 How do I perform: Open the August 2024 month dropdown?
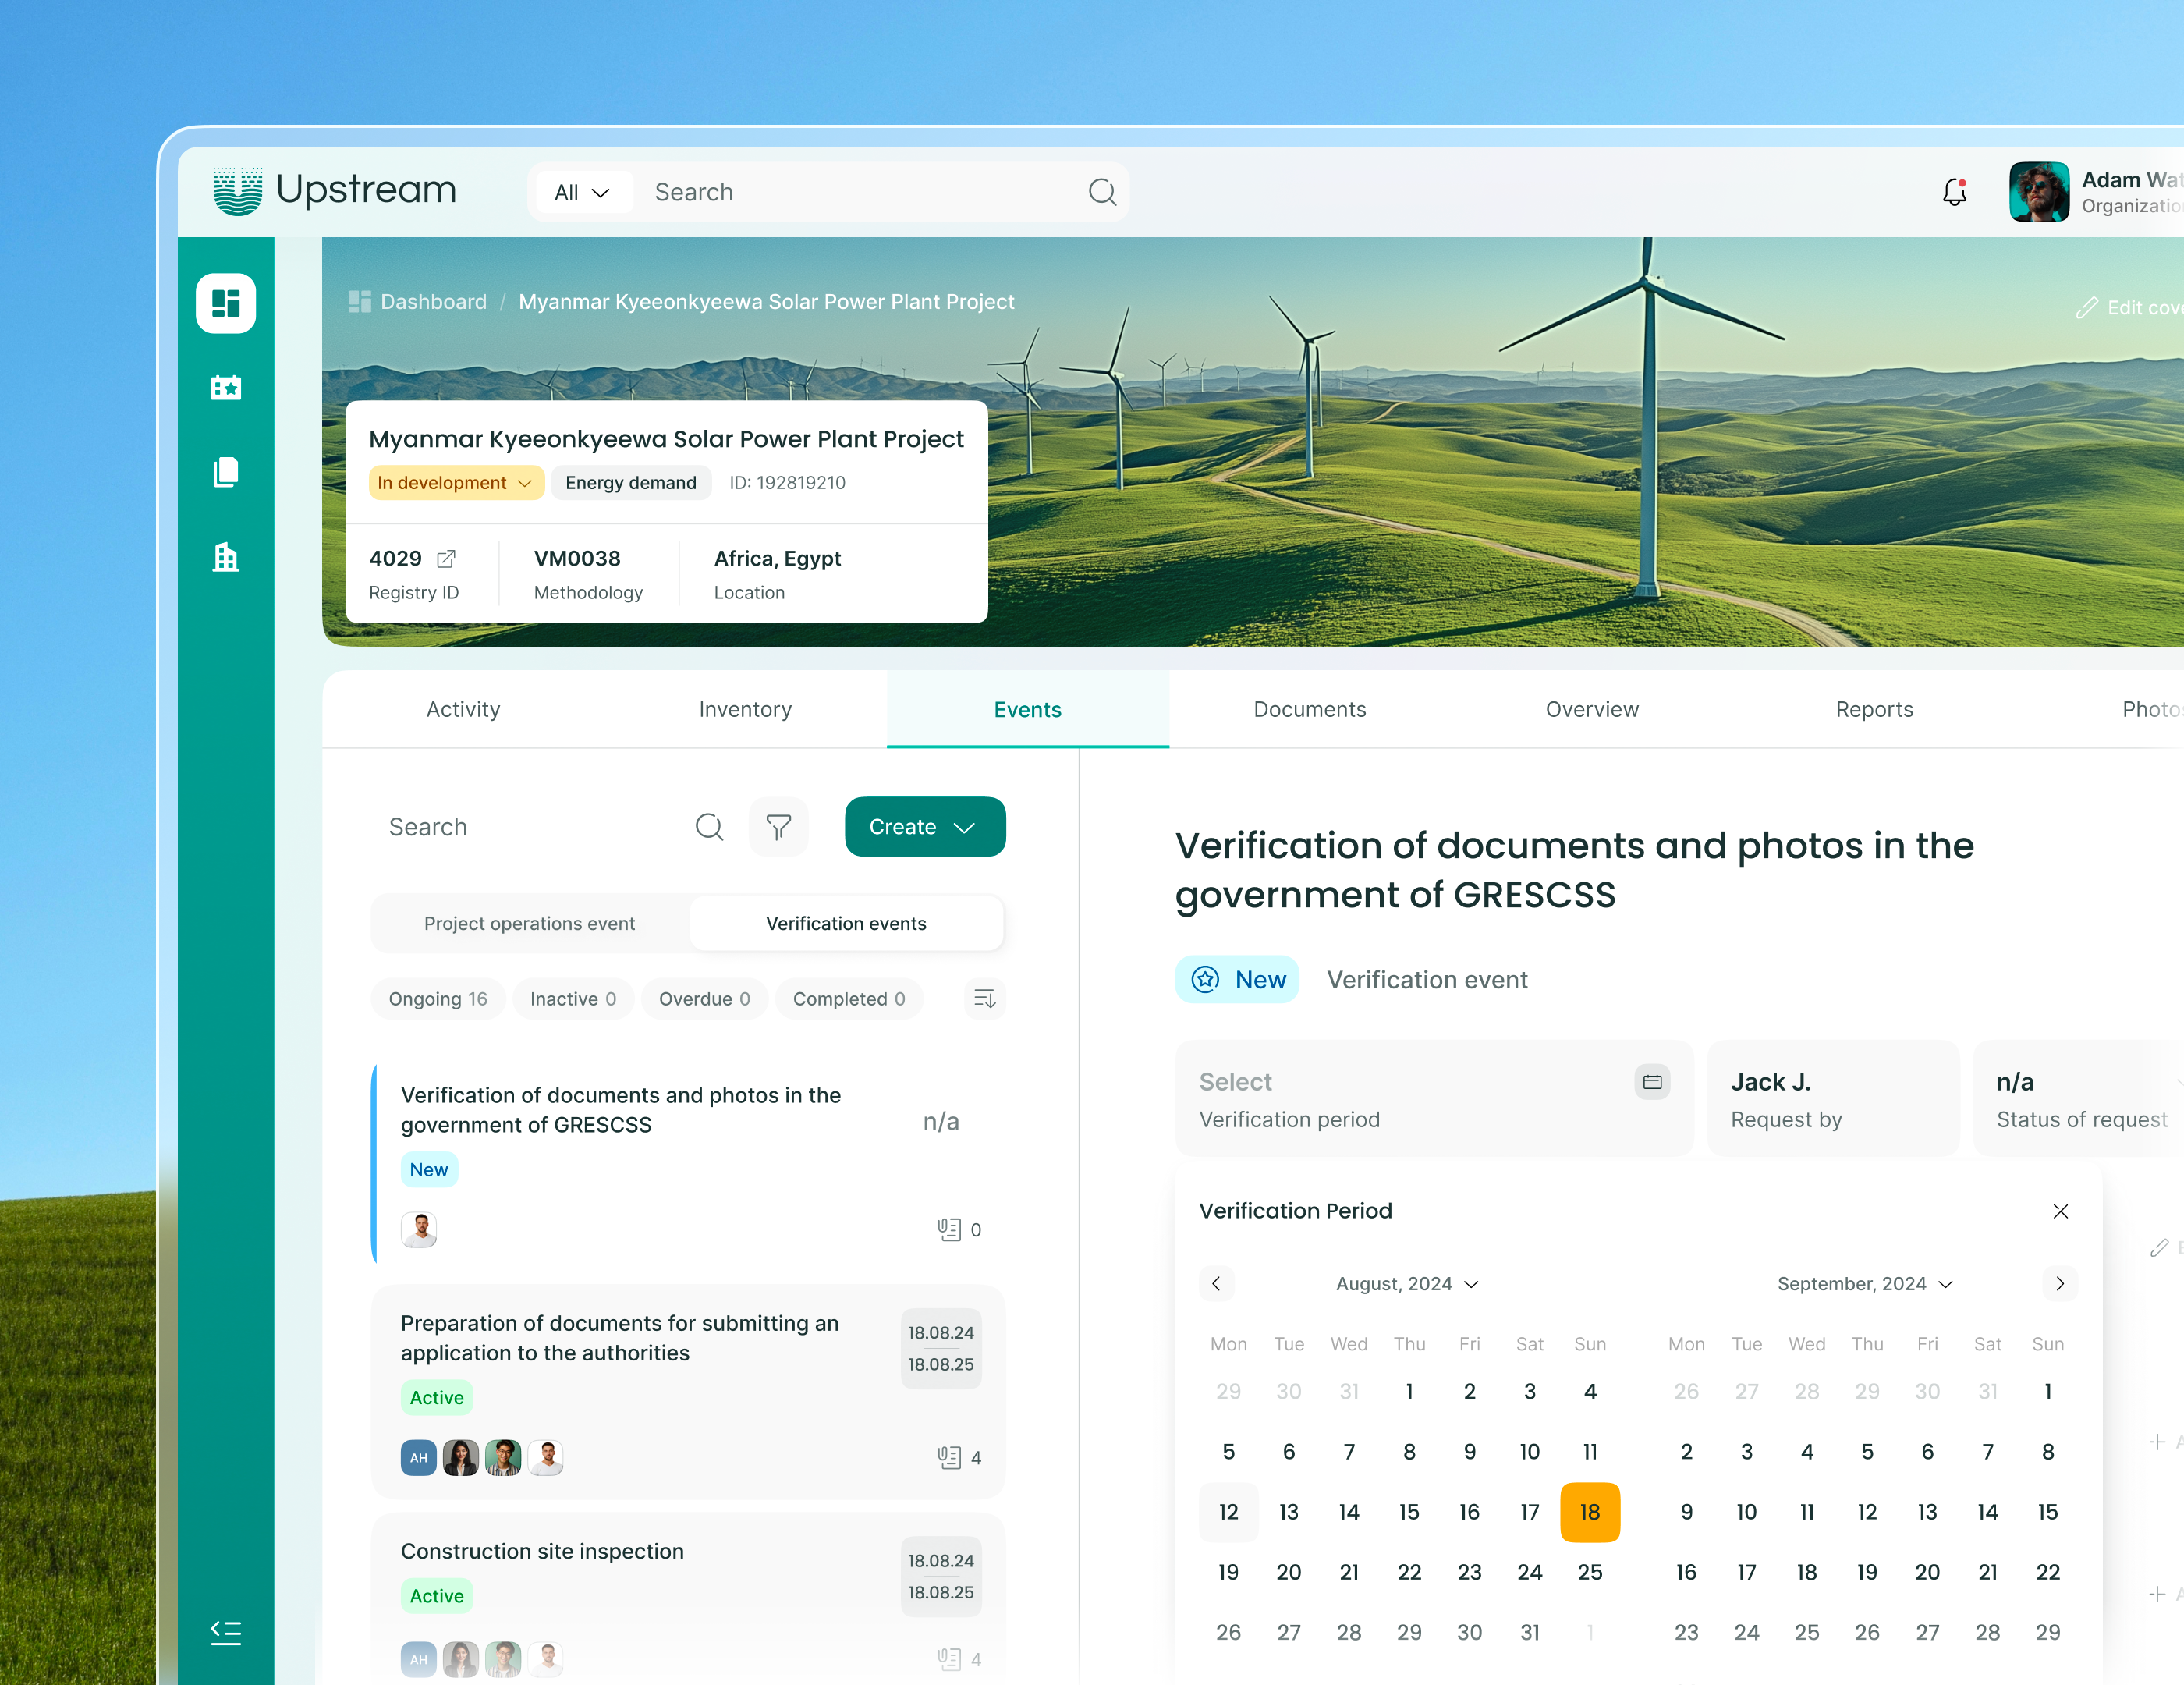point(1405,1284)
